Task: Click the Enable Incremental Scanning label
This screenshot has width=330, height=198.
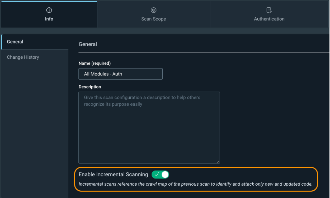Action: (x=113, y=175)
